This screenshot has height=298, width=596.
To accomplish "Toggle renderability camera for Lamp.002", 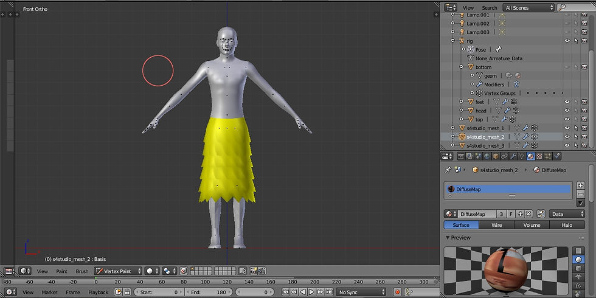I will [x=584, y=23].
